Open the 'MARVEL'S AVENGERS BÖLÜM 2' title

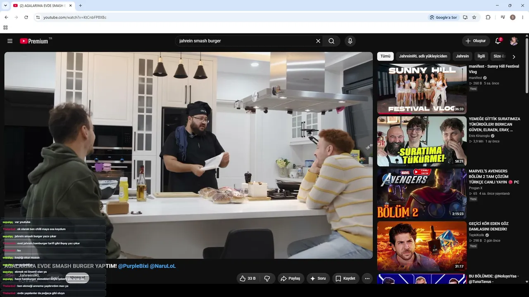click(x=494, y=177)
